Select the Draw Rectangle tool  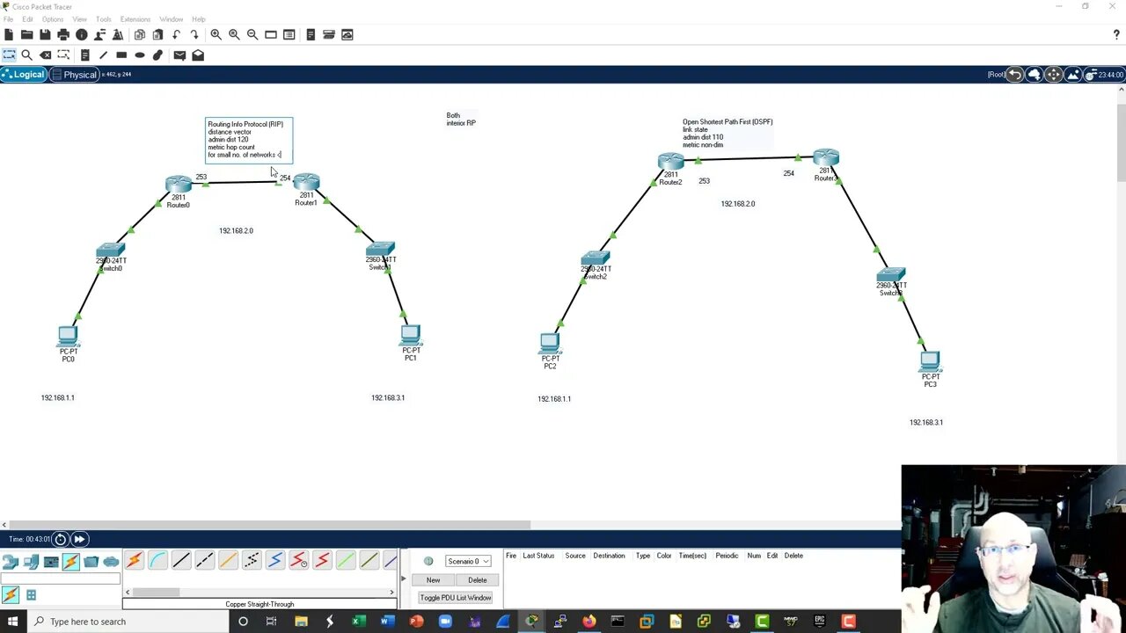coord(121,55)
